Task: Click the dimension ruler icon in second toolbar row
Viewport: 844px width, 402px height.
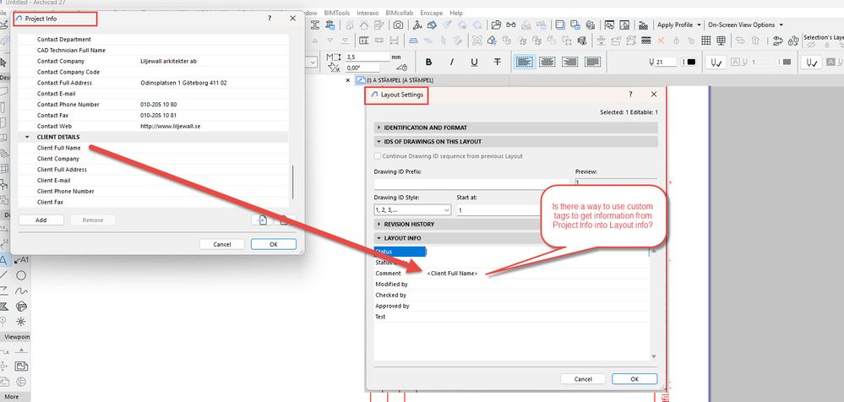Action: (x=364, y=41)
